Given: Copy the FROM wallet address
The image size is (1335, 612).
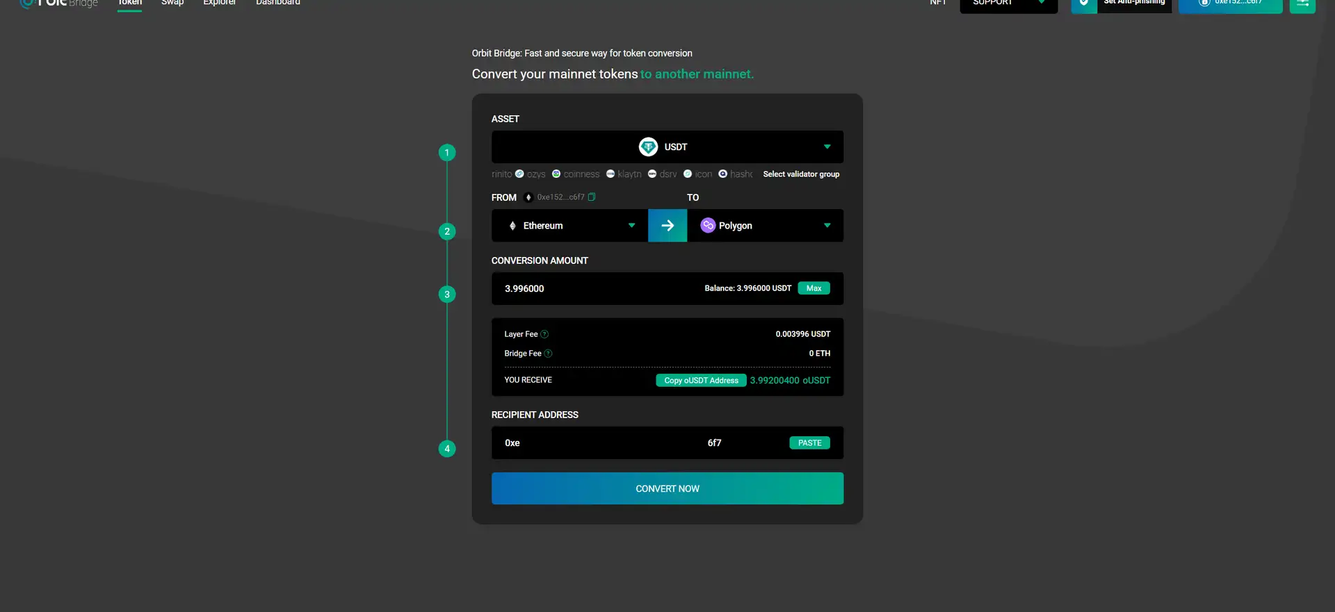Looking at the screenshot, I should (x=592, y=197).
